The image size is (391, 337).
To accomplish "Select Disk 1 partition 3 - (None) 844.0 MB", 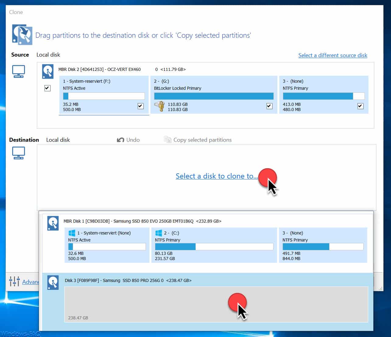I will [x=323, y=245].
